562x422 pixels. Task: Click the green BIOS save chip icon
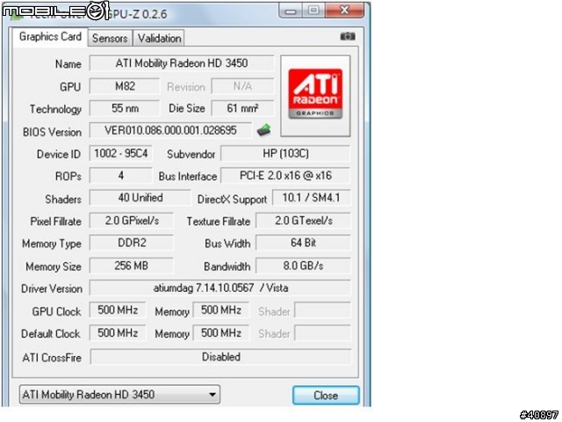[x=264, y=130]
